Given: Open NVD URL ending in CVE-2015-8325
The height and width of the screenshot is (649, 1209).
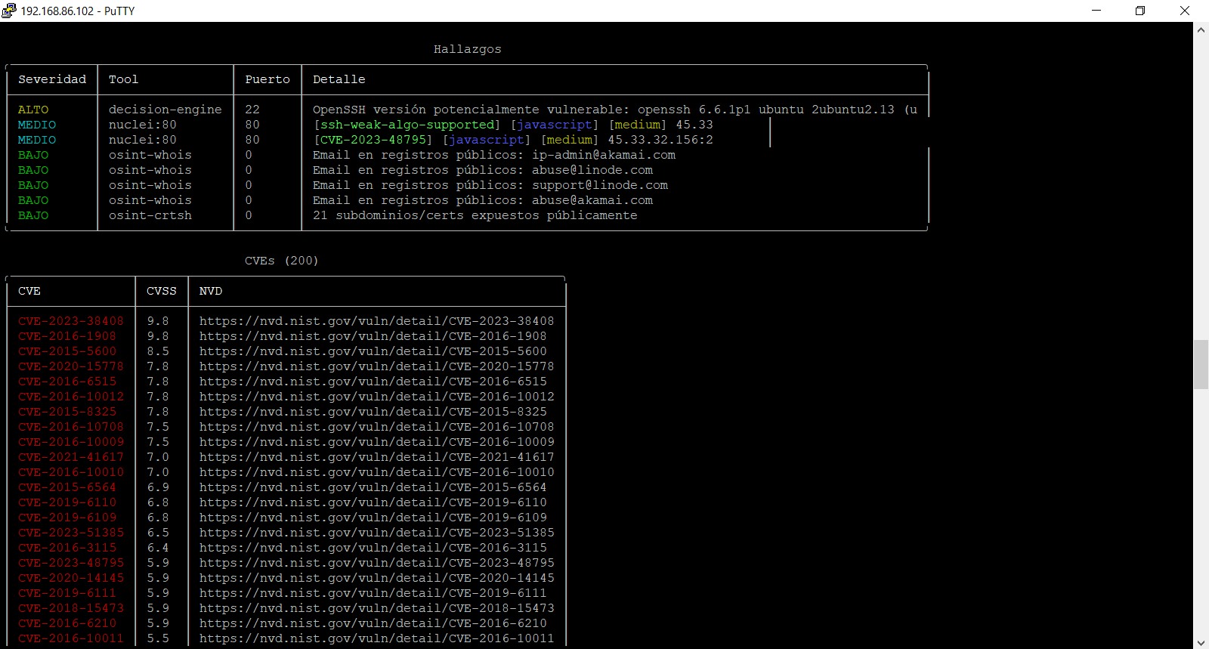Looking at the screenshot, I should point(373,412).
